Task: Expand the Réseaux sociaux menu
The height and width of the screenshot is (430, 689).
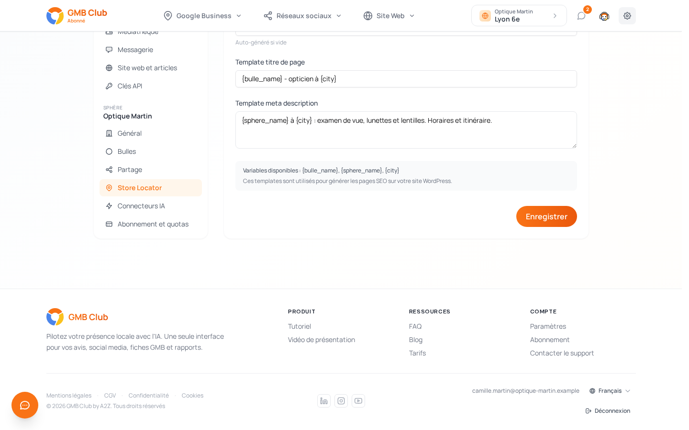Action: [303, 16]
